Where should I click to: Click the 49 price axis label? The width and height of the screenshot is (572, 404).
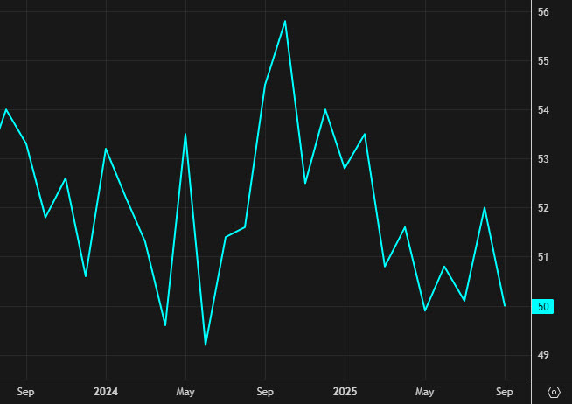543,355
